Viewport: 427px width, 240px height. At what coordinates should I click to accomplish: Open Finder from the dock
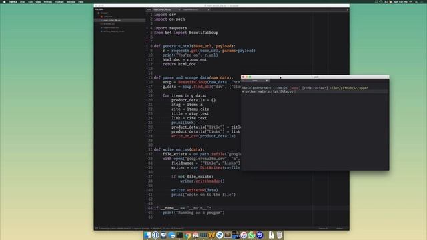point(147,235)
